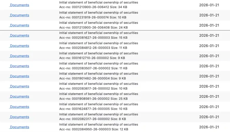View Documents for accession 0002084950-26-000003
This screenshot has width=230, height=132.
click(x=19, y=127)
